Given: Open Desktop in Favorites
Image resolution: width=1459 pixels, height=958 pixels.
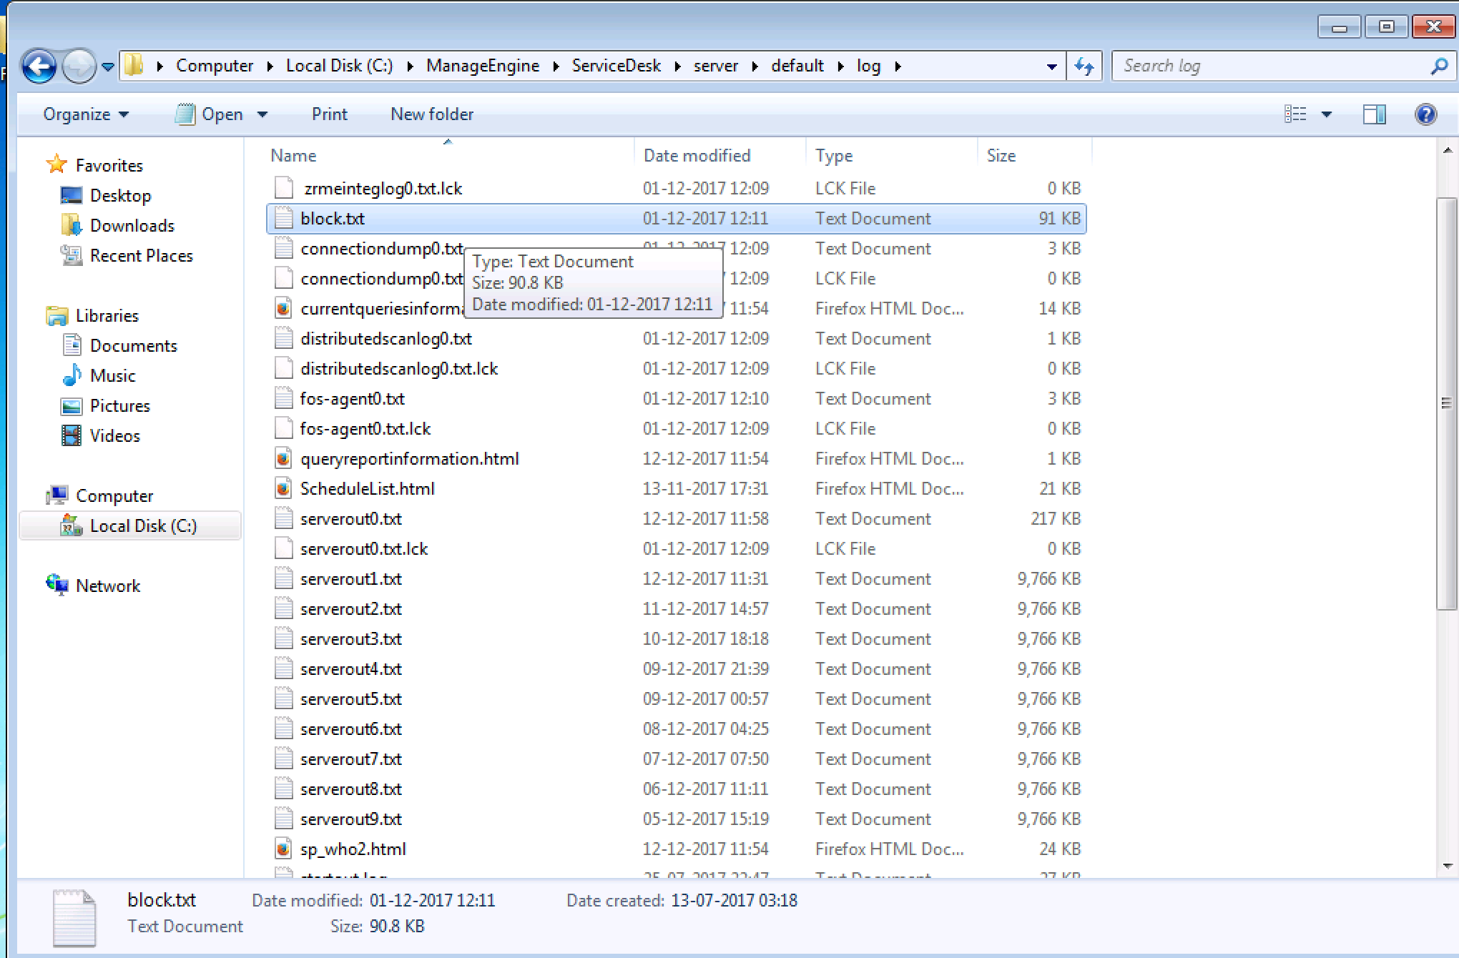Looking at the screenshot, I should 120,196.
